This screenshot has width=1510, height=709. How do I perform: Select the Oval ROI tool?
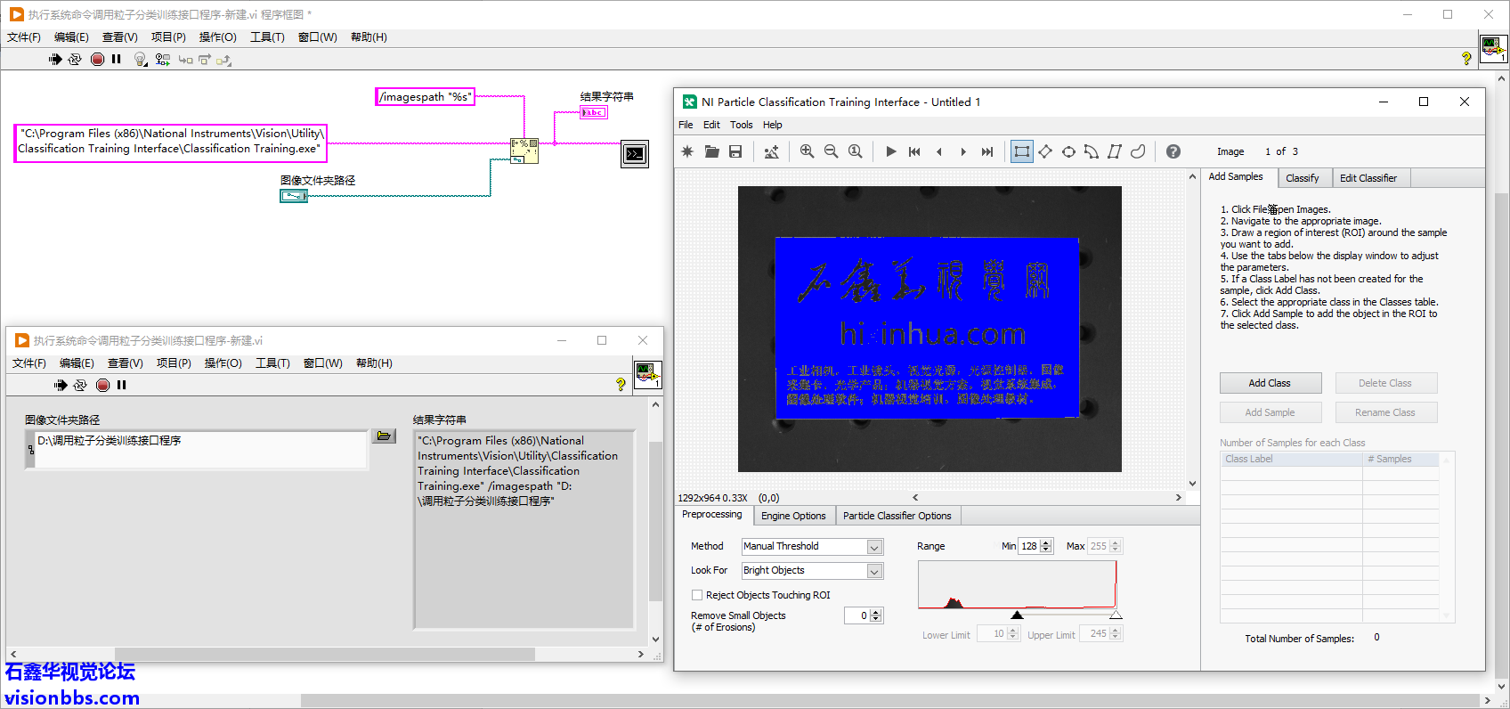tap(1068, 151)
